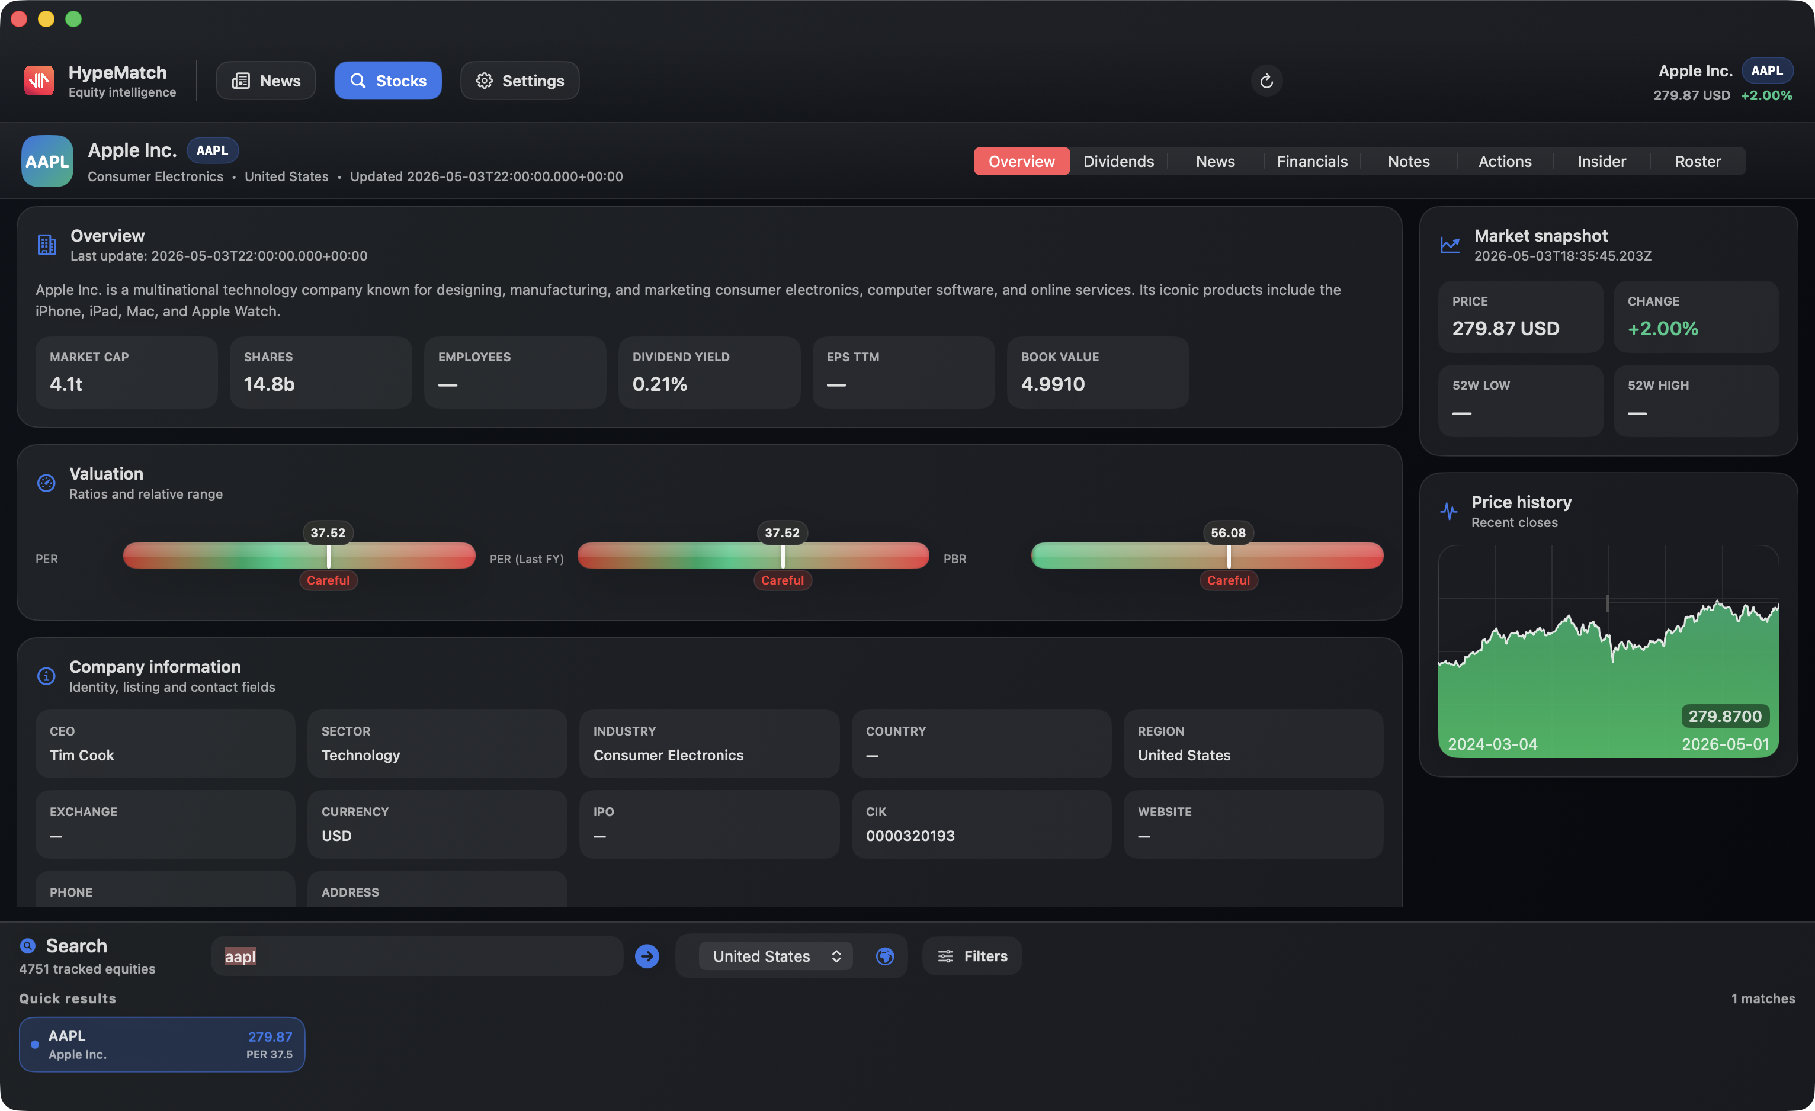Viewport: 1815px width, 1111px height.
Task: Click the Book Value 4.9910 card
Action: point(1098,373)
